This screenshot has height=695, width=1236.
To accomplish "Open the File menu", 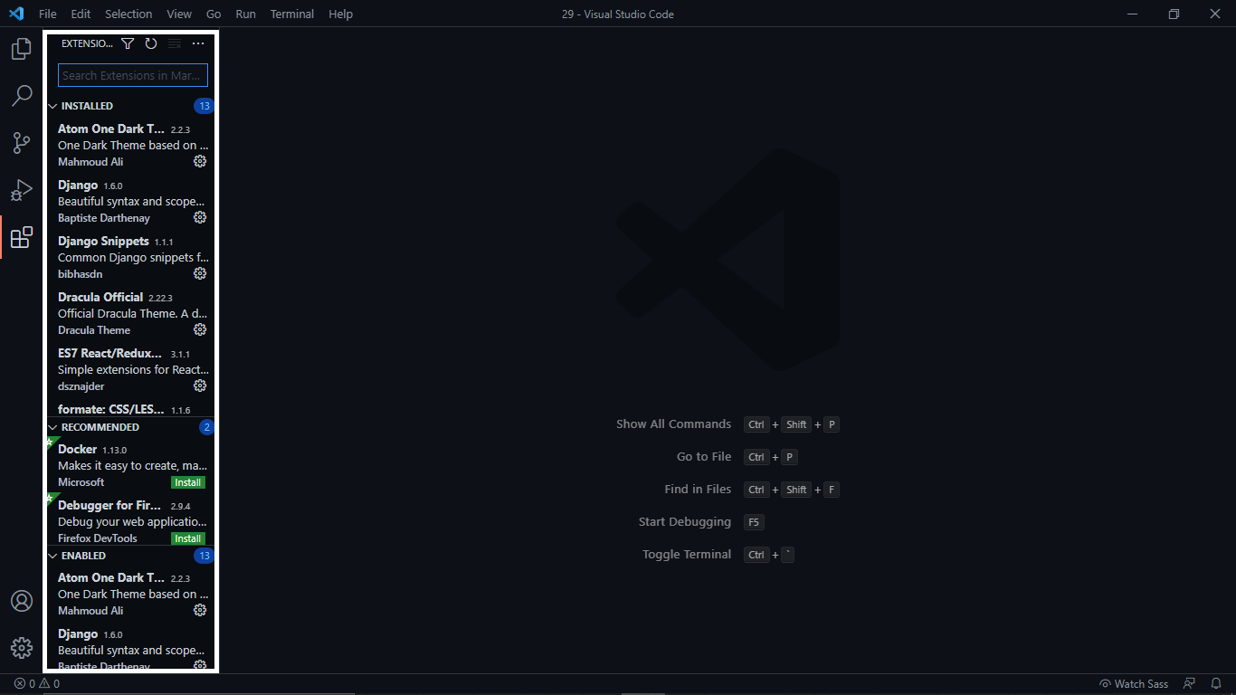I will pyautogui.click(x=47, y=14).
